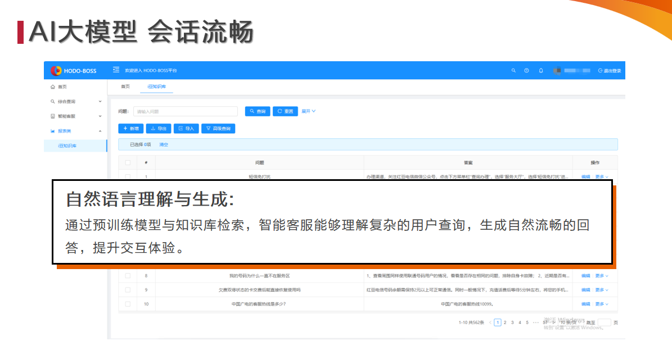The image size is (672, 350).
Task: Click the HODO-BOSS logo icon
Action: click(x=56, y=71)
